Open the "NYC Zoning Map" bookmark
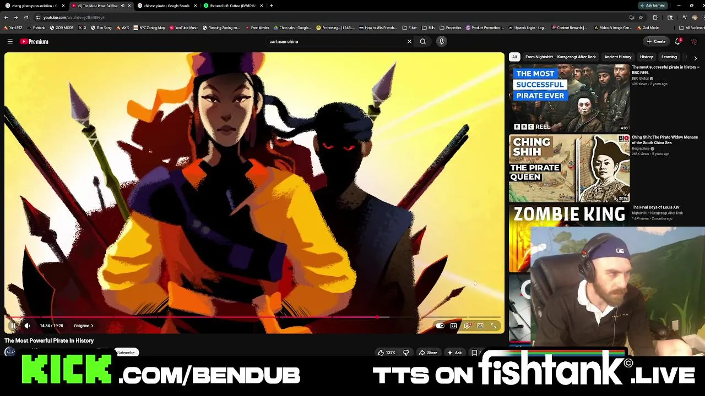 [x=149, y=28]
